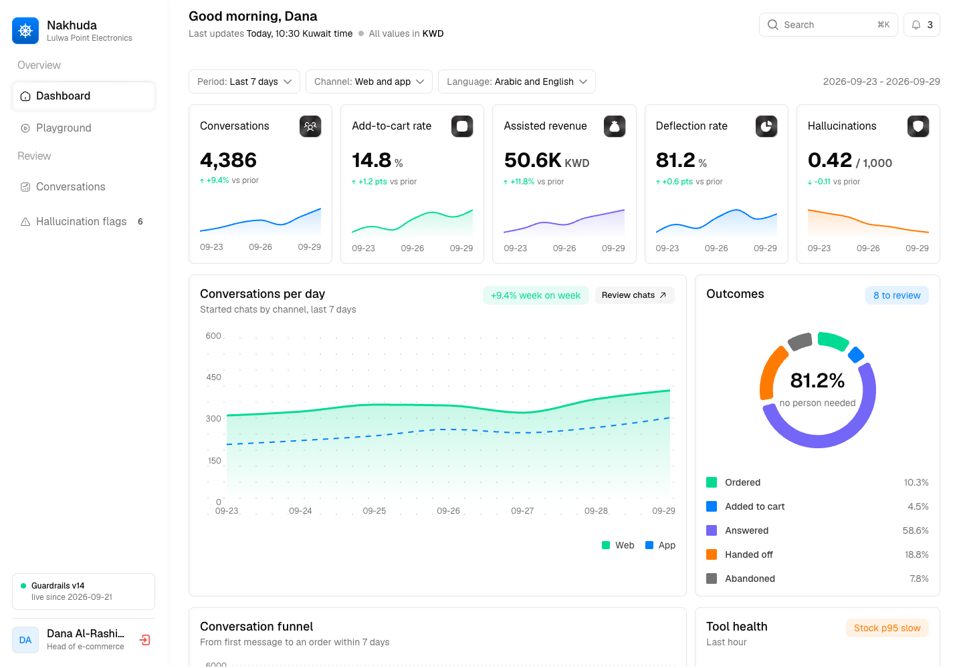Open the Hallucination flags page

click(84, 222)
